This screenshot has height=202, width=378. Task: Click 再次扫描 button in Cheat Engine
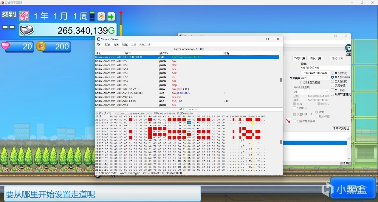click(315, 58)
